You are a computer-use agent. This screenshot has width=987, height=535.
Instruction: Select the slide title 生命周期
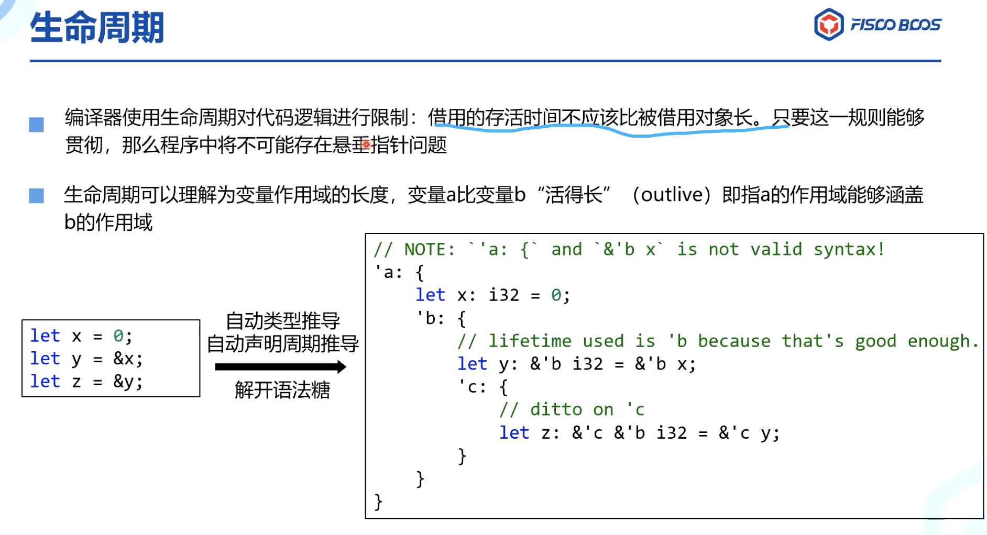click(97, 28)
